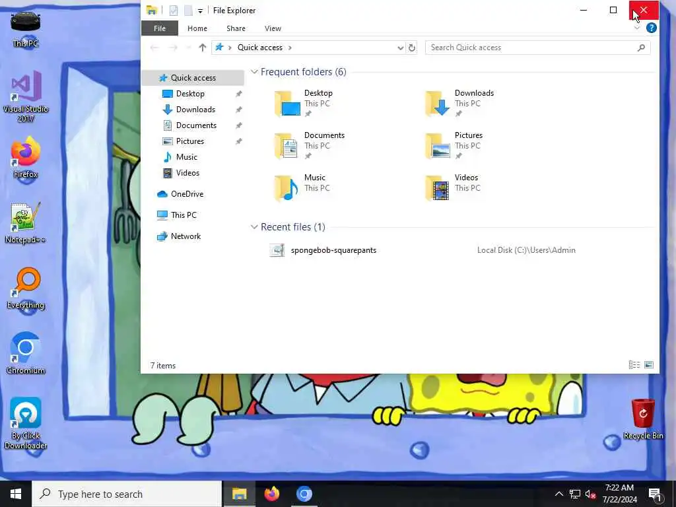The image size is (676, 507).
Task: Open the notification center
Action: pyautogui.click(x=656, y=494)
